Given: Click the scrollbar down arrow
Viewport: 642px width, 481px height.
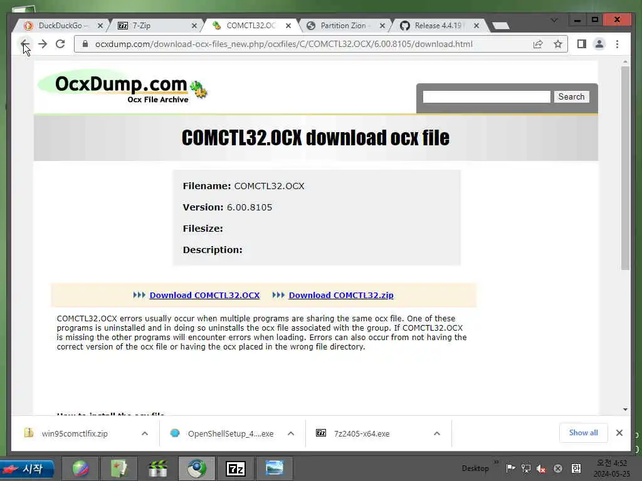Looking at the screenshot, I should click(625, 409).
